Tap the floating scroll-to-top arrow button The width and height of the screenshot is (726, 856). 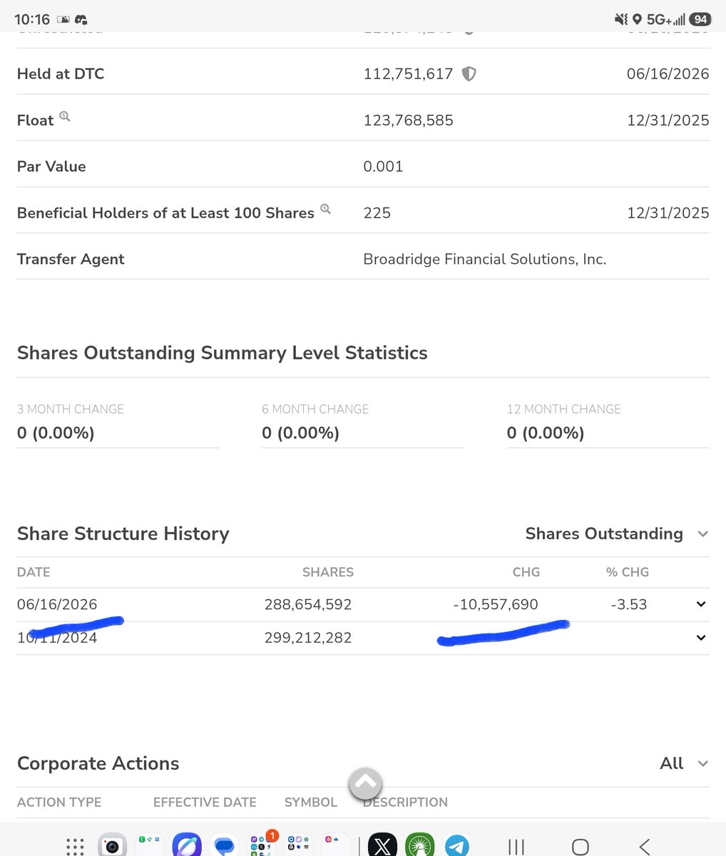[365, 784]
